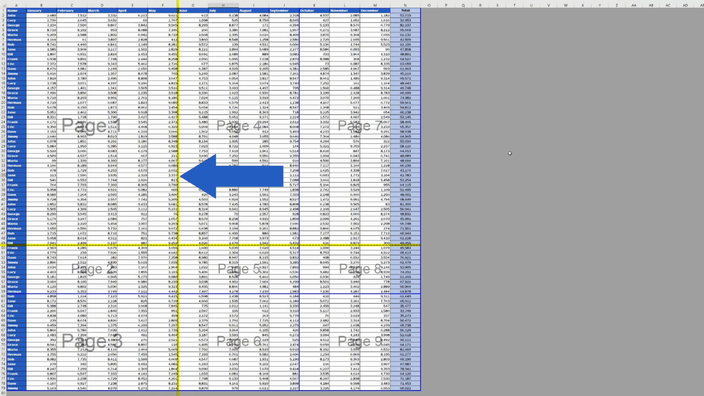704x396 pixels.
Task: Select column D header
Action: tap(102, 5)
